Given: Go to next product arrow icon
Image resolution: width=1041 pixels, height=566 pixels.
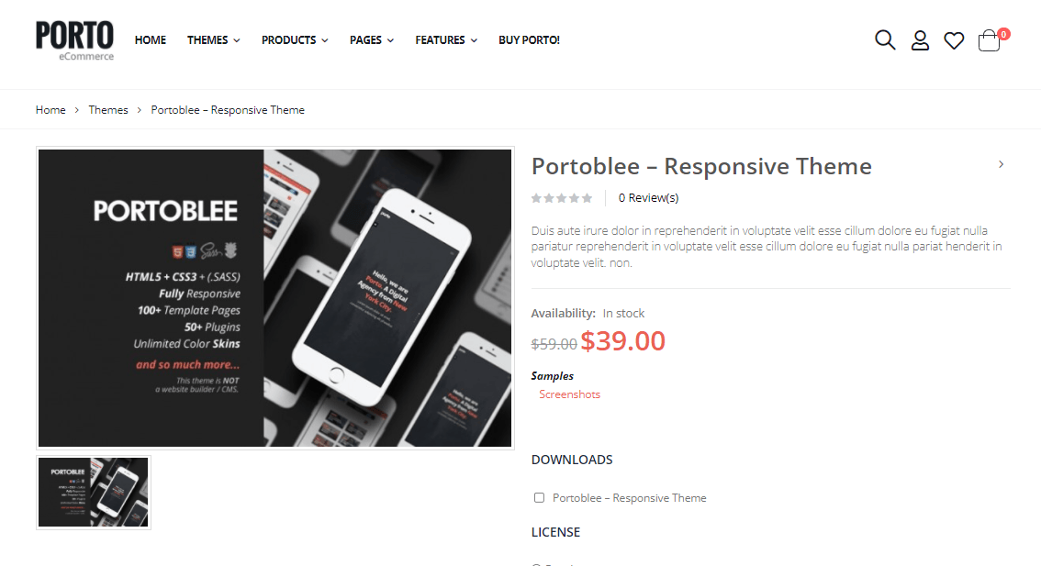Looking at the screenshot, I should 1002,164.
